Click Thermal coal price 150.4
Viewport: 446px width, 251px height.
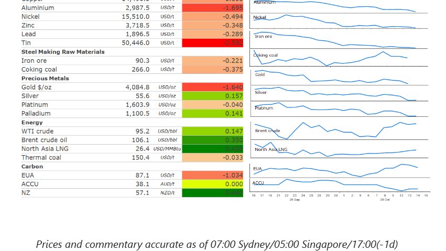(140, 158)
